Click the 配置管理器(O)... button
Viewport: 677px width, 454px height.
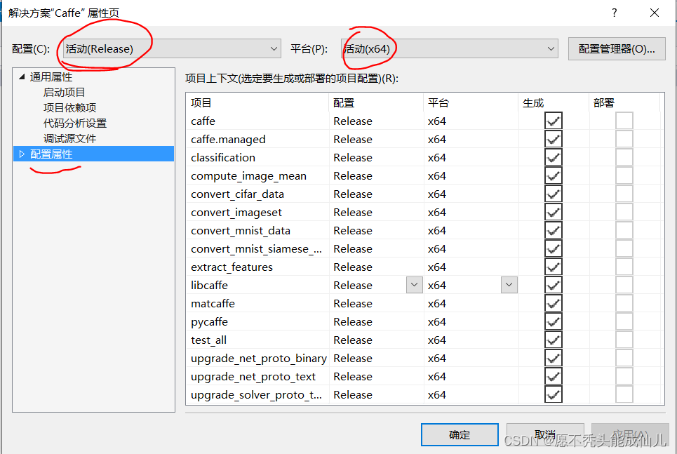(617, 49)
